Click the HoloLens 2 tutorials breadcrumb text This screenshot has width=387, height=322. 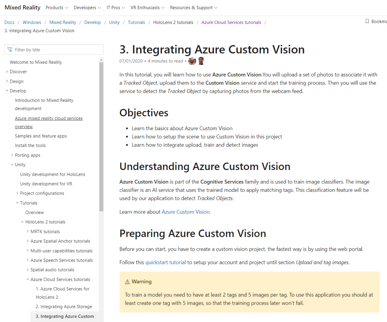tap(173, 22)
